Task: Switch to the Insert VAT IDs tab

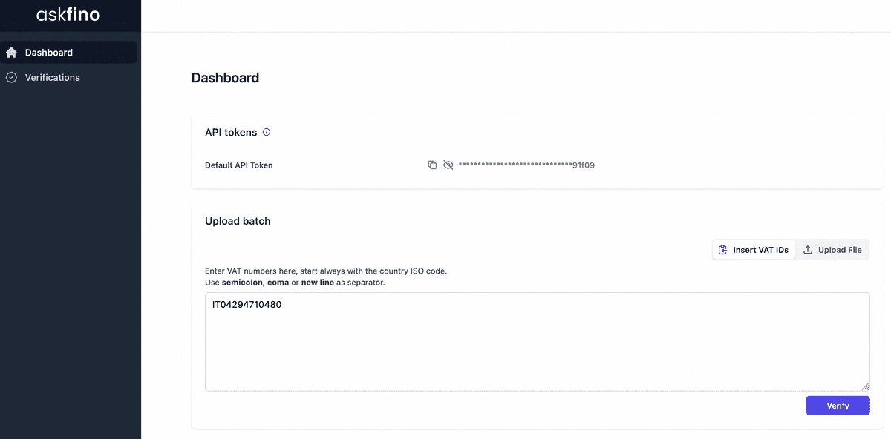Action: (x=754, y=250)
